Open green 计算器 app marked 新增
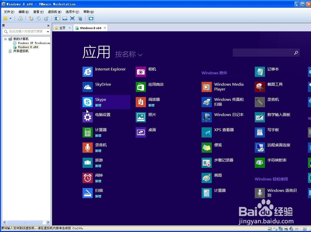This screenshot has height=232, width=311. pos(87,132)
